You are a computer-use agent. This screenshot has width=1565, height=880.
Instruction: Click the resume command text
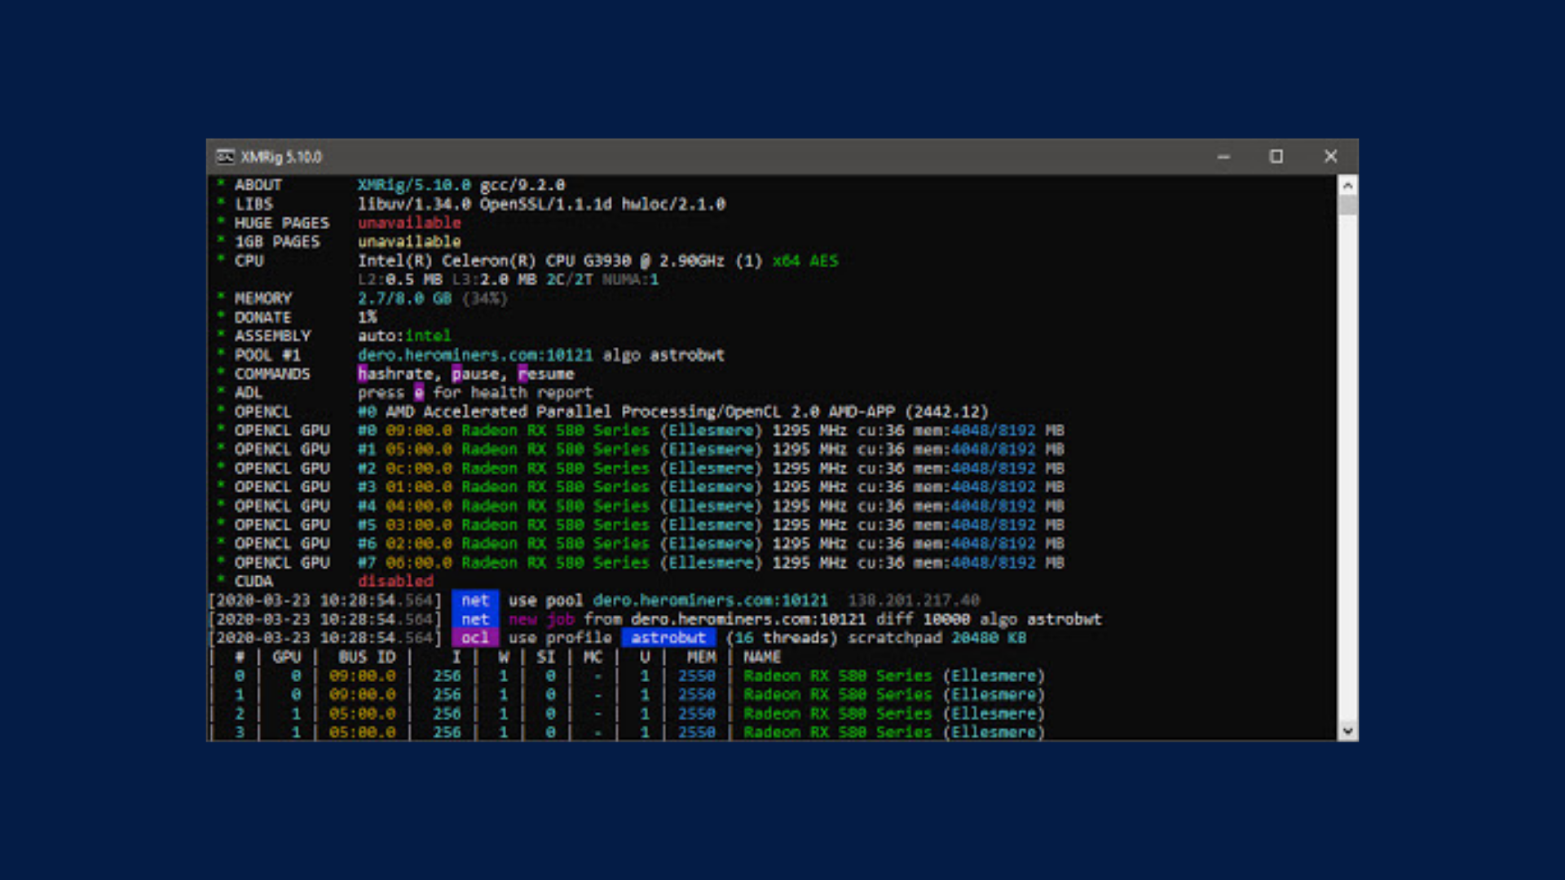546,374
